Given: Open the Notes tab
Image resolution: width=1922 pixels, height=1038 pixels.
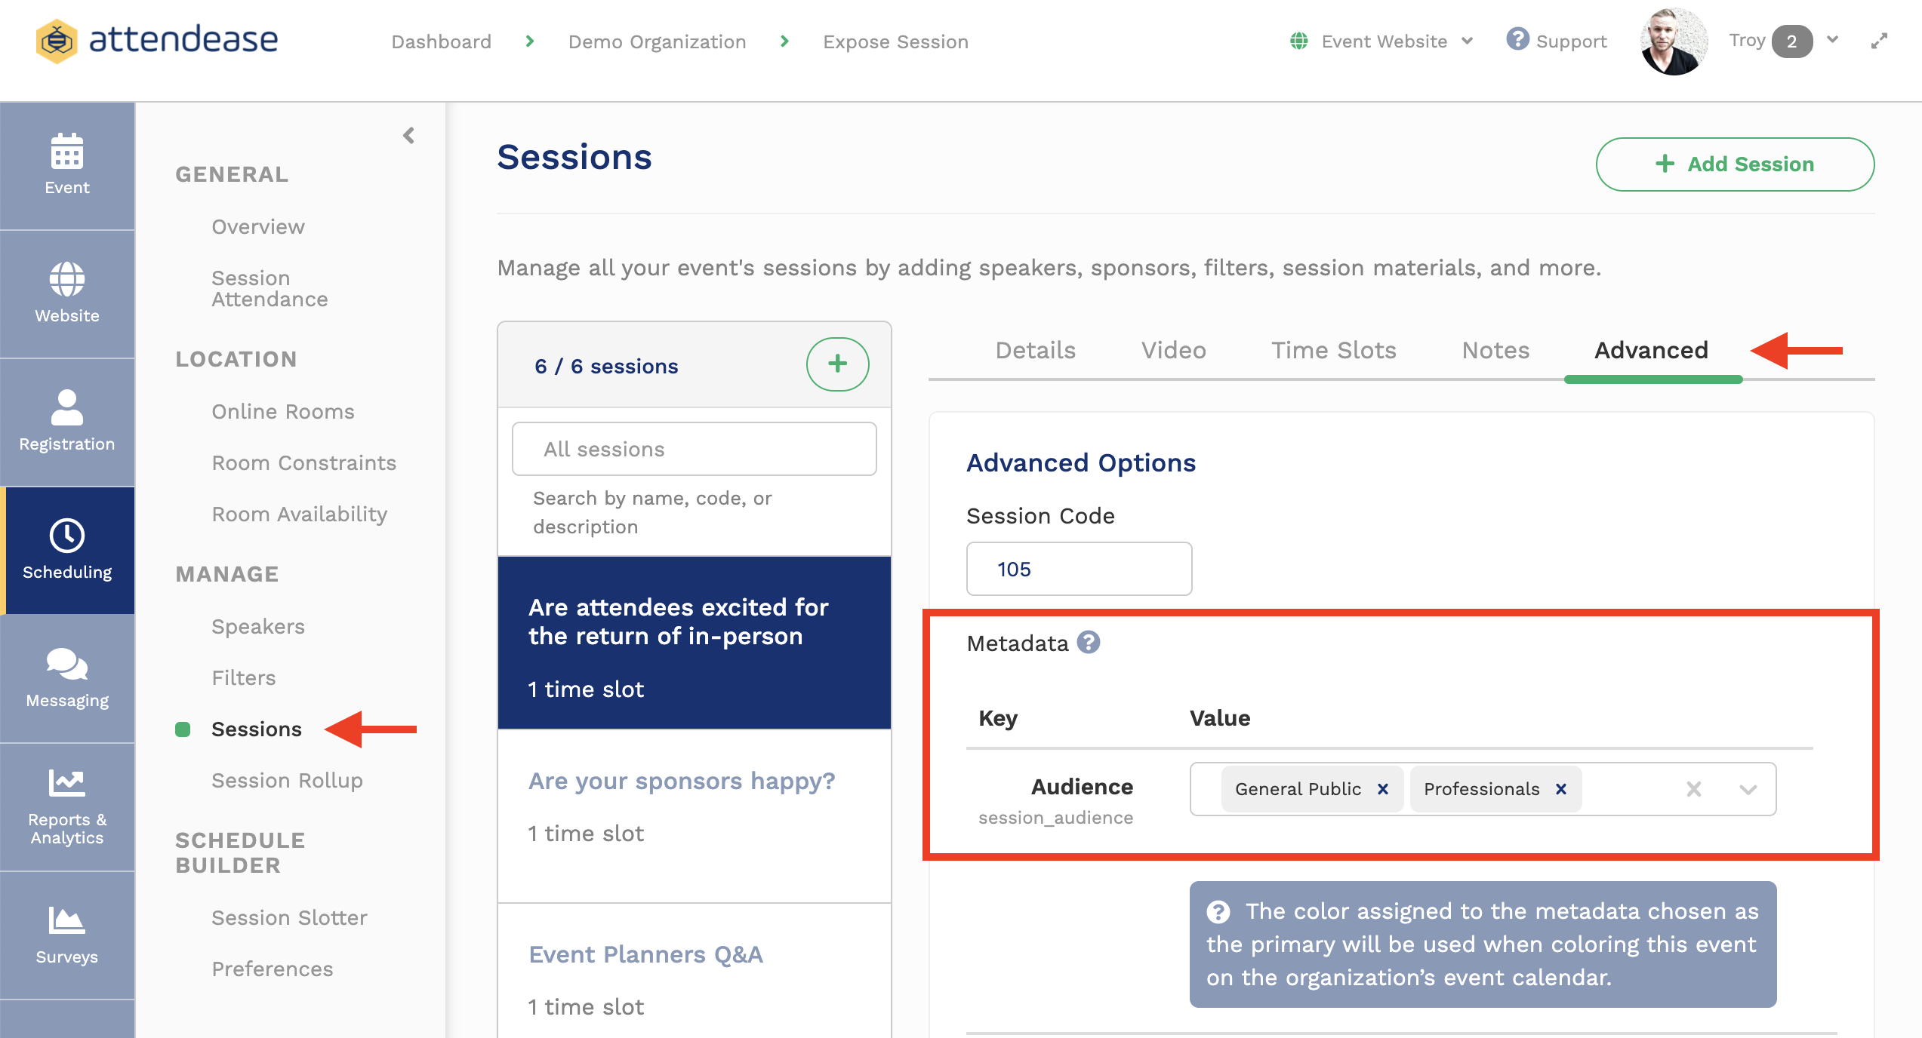Looking at the screenshot, I should click(x=1495, y=350).
